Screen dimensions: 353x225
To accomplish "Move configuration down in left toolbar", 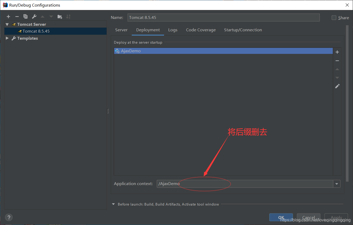I will 51,17.
